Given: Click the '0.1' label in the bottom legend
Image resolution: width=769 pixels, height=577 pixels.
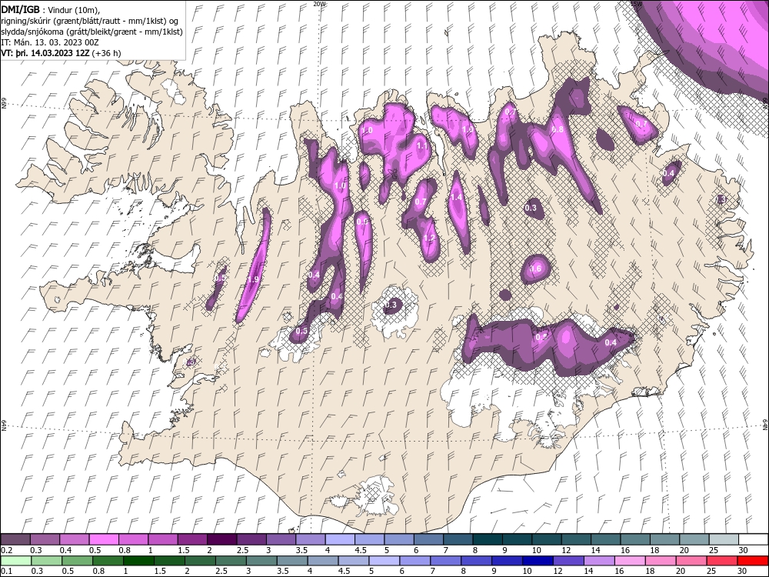Looking at the screenshot, I should click(6, 571).
